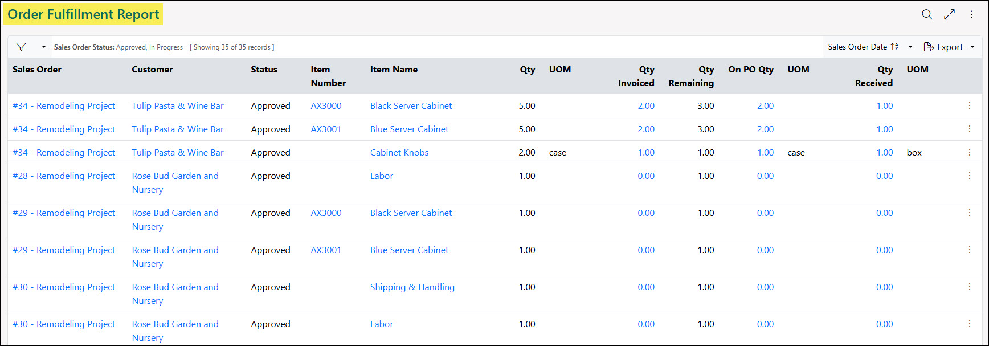Open the report options kebab menu
The image size is (989, 346).
point(971,15)
